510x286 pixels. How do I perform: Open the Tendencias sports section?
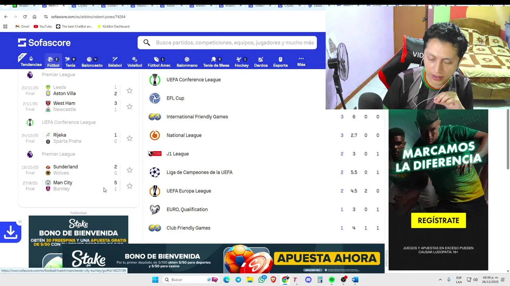pyautogui.click(x=31, y=61)
